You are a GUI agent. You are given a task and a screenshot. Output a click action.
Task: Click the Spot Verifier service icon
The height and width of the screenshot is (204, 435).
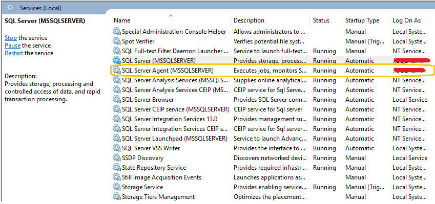pos(116,41)
